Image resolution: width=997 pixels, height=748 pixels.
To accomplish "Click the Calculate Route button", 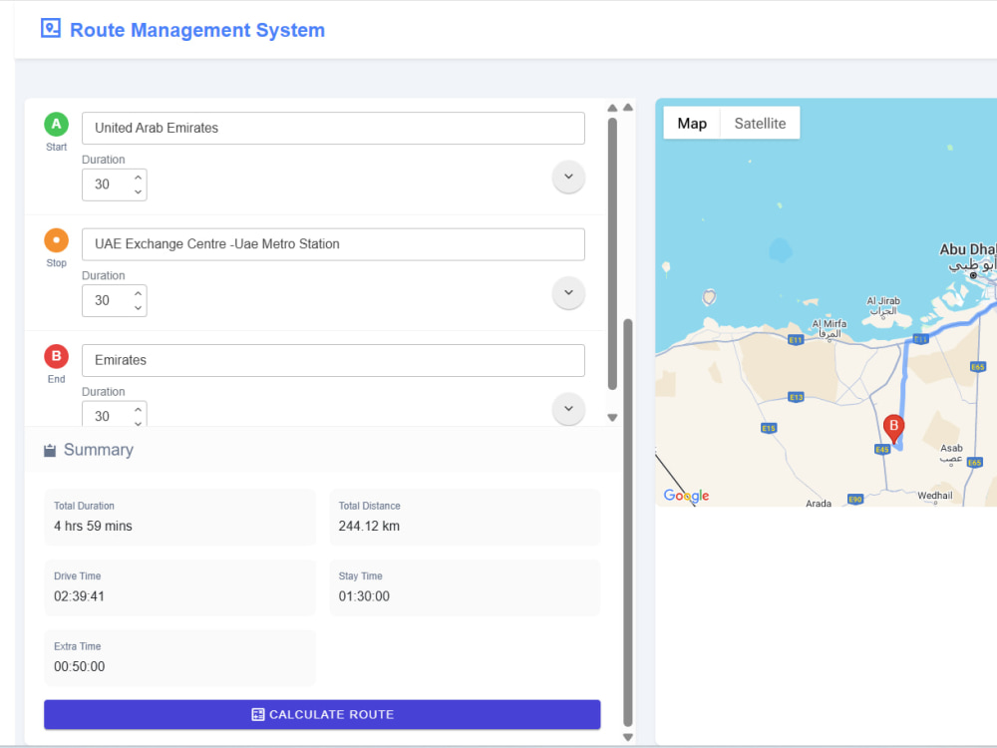I will [x=322, y=715].
